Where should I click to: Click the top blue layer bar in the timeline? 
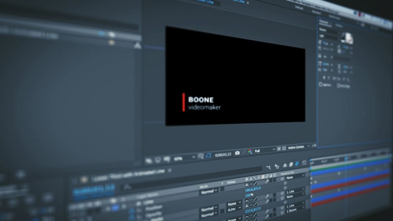tap(350, 168)
